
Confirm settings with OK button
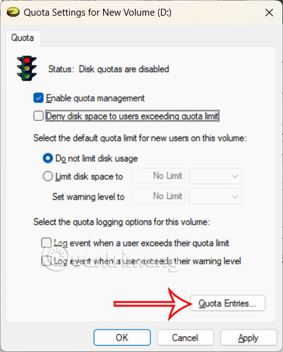coord(122,338)
